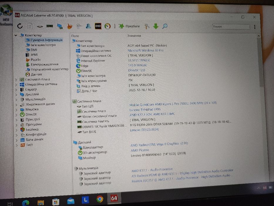Expand the Операційна система tree node
This screenshot has width=274, height=206.
(x=16, y=85)
